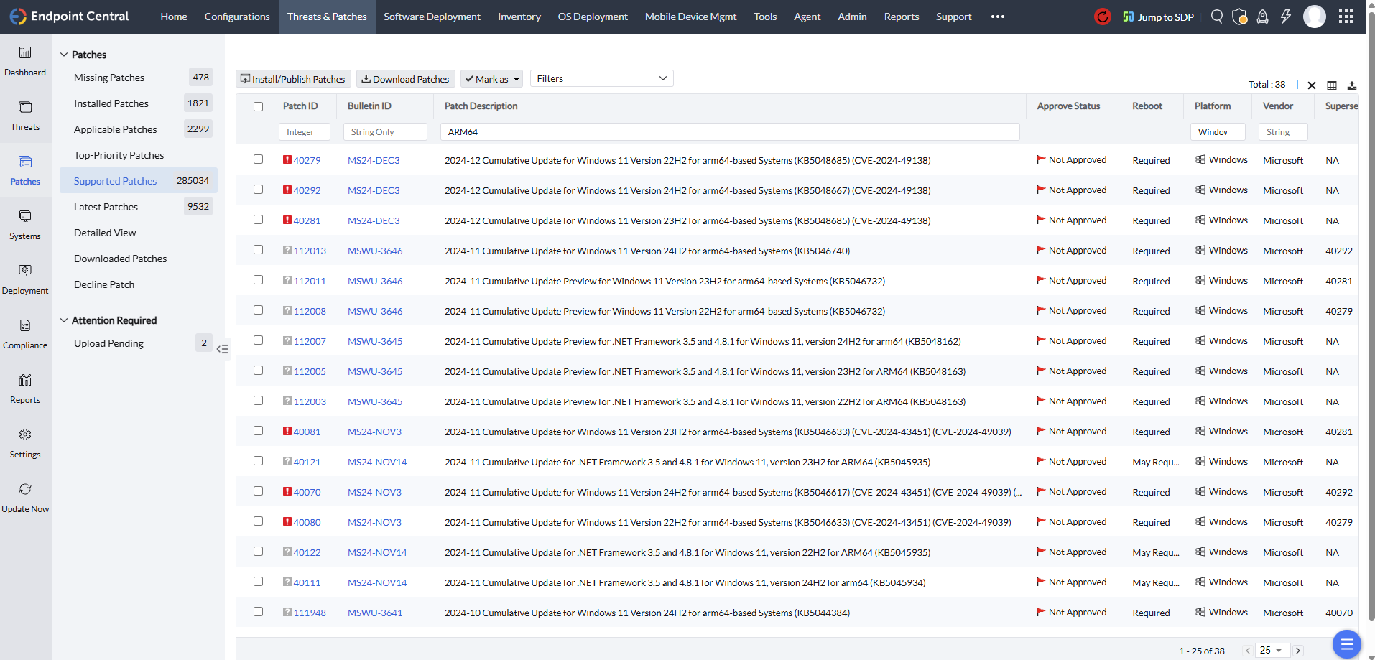1375x660 pixels.
Task: Check the box for patch 40292
Action: click(x=259, y=190)
